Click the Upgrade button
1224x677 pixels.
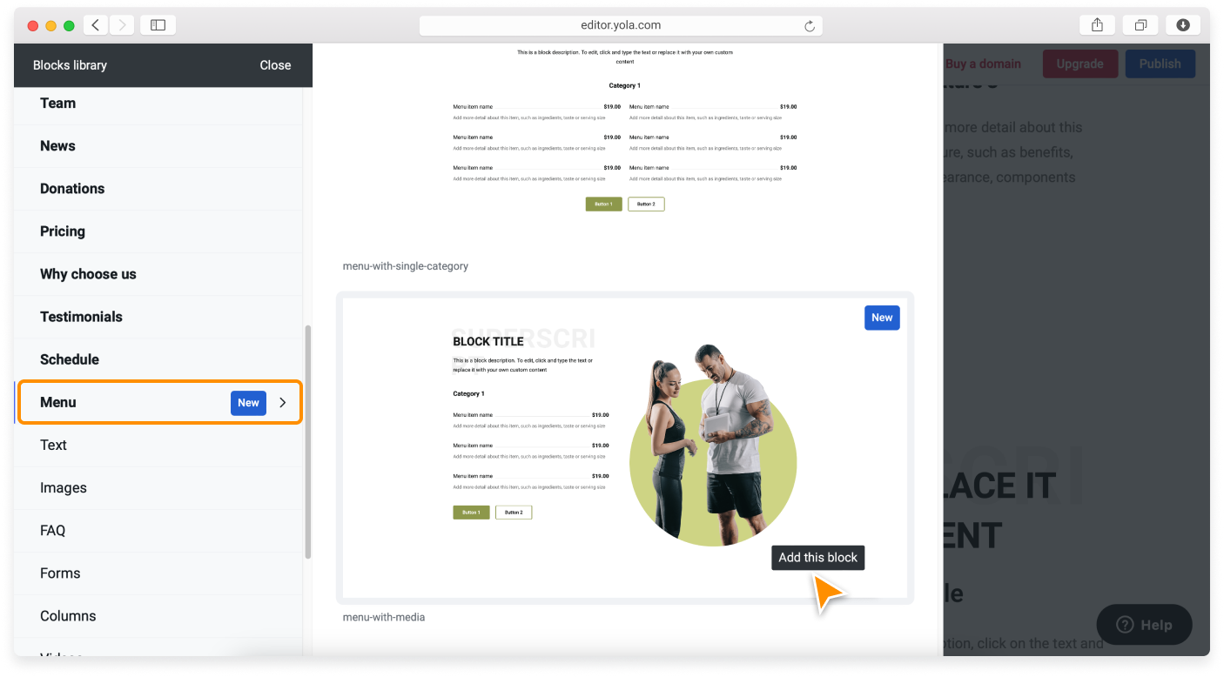point(1079,64)
